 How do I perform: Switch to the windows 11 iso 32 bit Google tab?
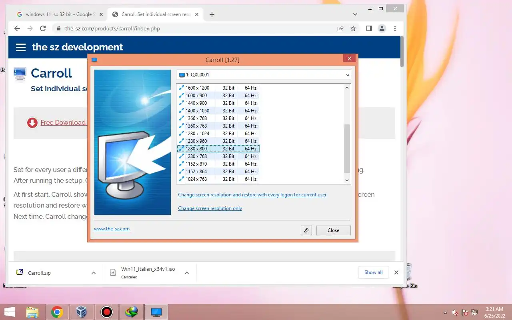59,14
